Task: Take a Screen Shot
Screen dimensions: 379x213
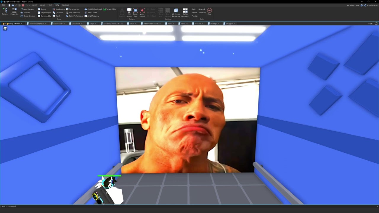Action: click(x=136, y=13)
